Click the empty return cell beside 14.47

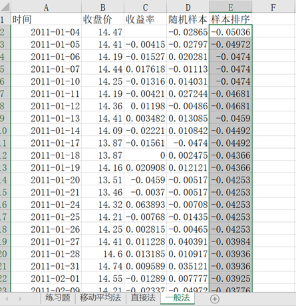point(145,31)
